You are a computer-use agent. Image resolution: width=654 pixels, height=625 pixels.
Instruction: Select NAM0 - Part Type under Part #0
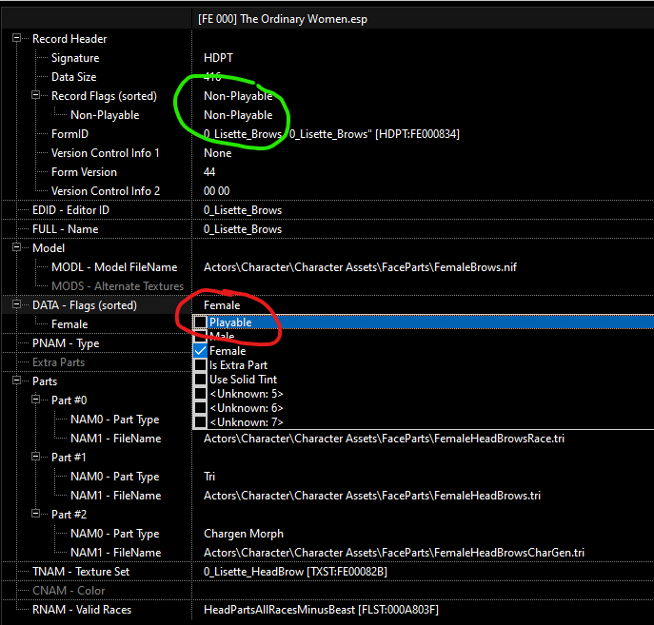click(x=114, y=420)
